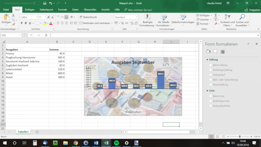Switch to the Einfügen ribbon tab
261x147 pixels.
[30, 10]
